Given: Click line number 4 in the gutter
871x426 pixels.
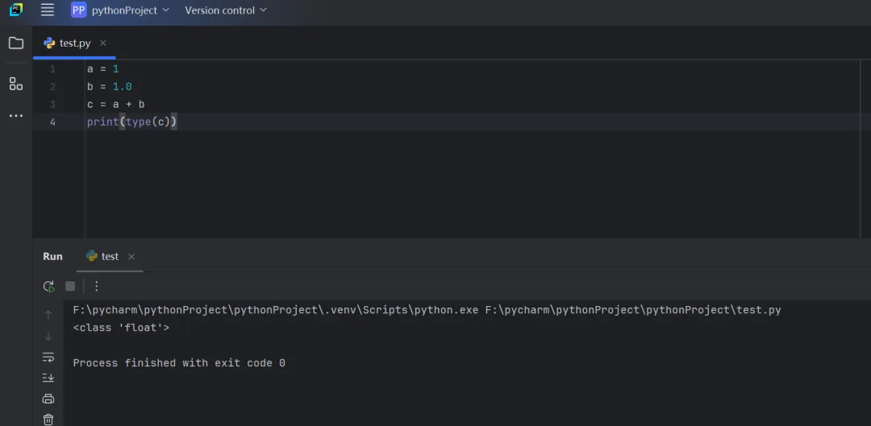Looking at the screenshot, I should (52, 122).
